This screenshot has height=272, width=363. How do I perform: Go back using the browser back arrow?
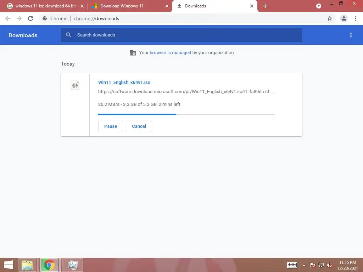pyautogui.click(x=8, y=18)
